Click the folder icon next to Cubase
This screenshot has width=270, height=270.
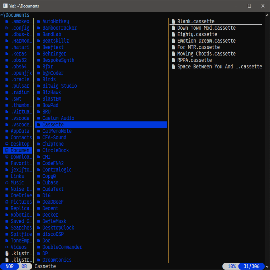click(39, 183)
